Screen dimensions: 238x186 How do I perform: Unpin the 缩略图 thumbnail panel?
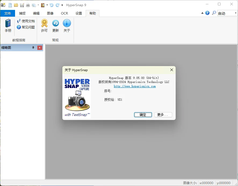pyautogui.click(x=33, y=48)
